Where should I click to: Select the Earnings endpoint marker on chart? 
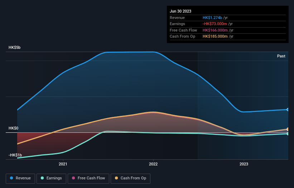[x=288, y=134]
